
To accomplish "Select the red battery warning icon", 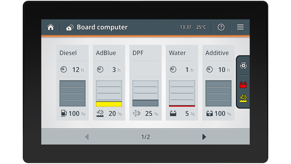I will (243, 84).
